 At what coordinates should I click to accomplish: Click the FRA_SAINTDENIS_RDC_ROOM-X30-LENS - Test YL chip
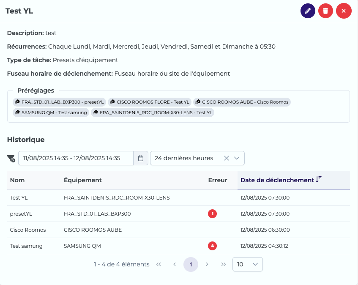coord(153,112)
